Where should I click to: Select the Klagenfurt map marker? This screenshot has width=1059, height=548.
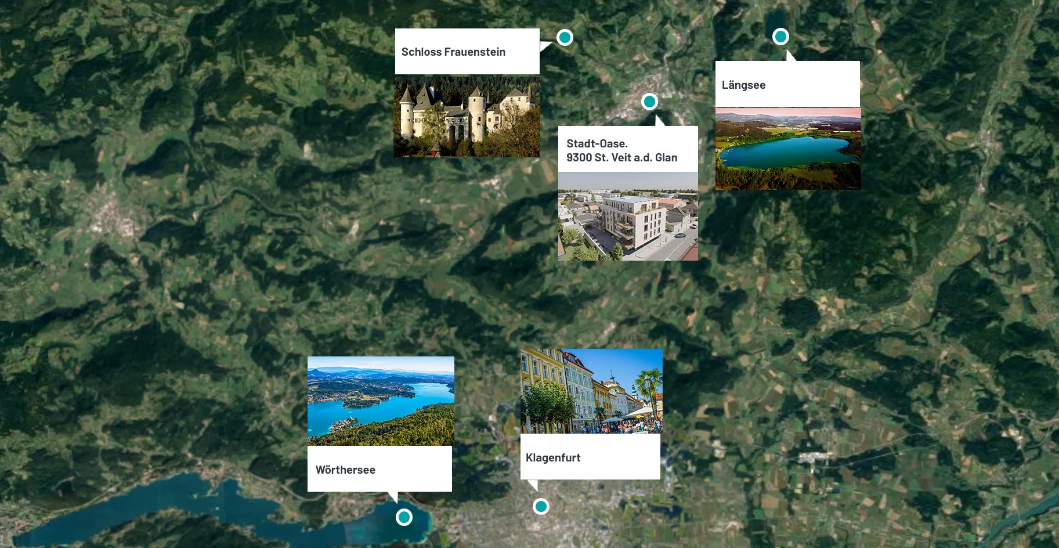[541, 506]
